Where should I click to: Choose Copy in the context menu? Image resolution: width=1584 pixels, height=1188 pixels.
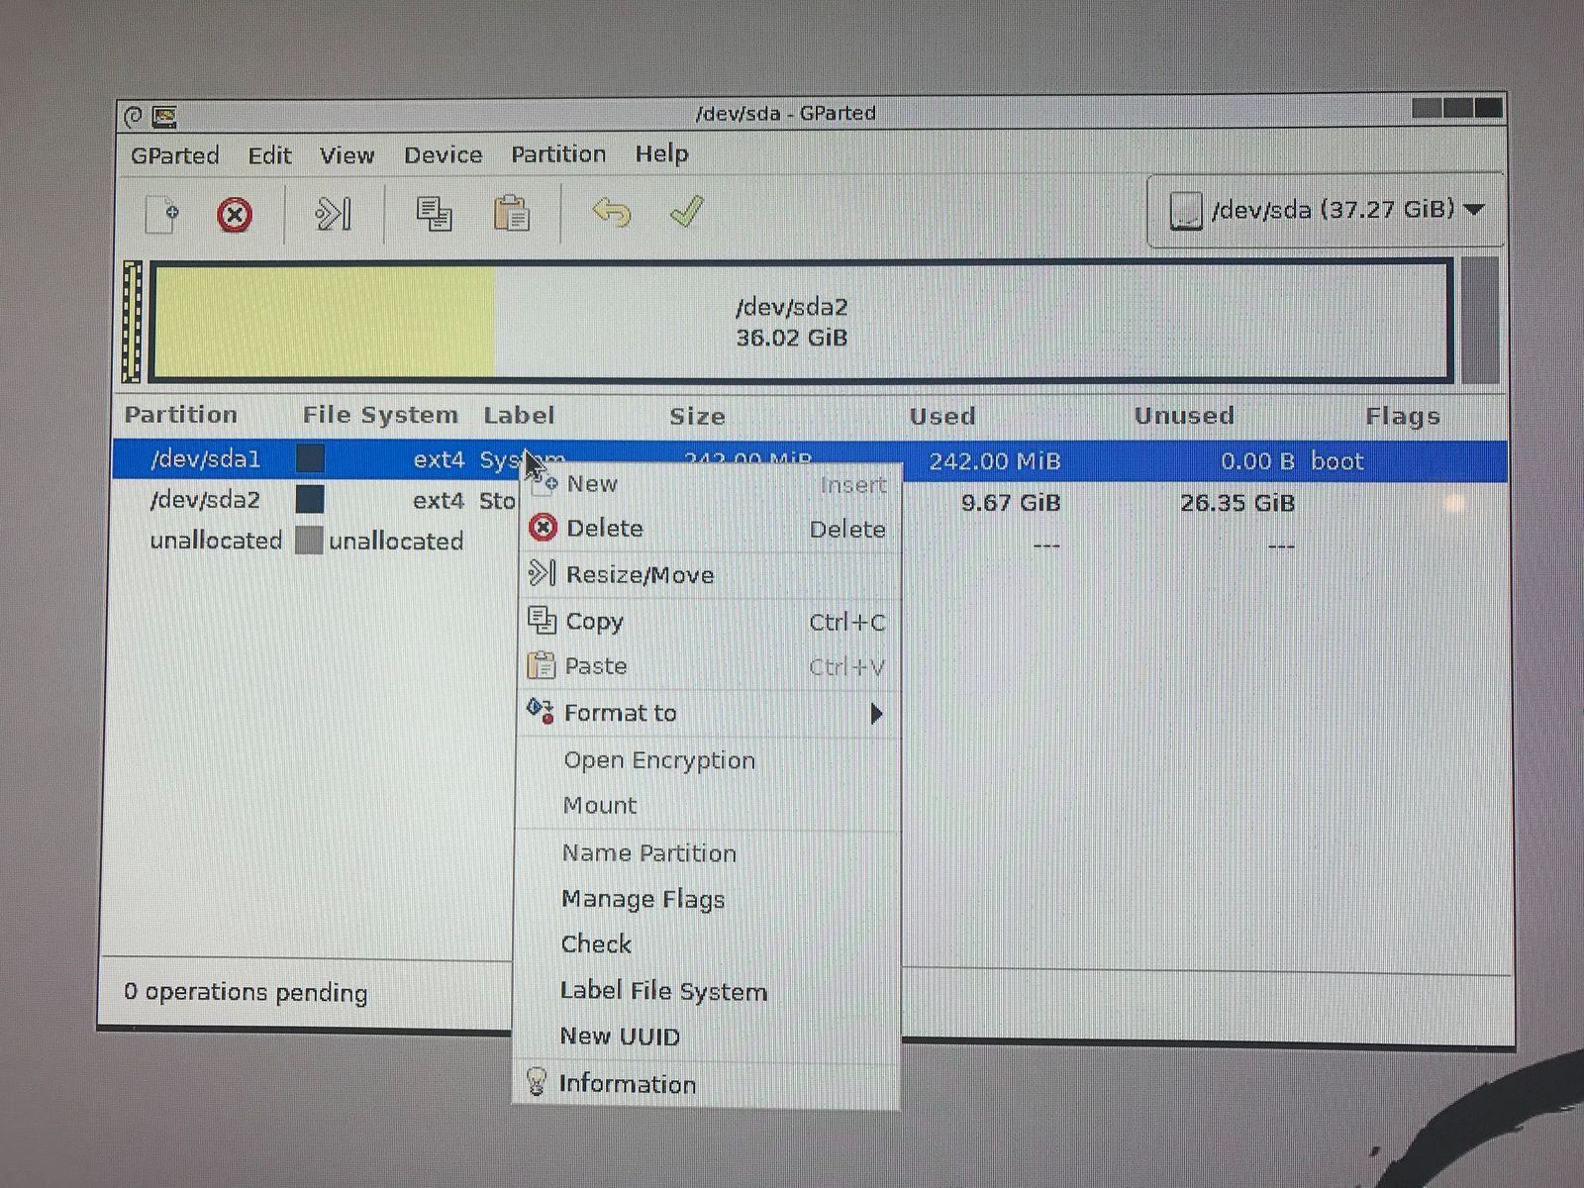click(708, 622)
